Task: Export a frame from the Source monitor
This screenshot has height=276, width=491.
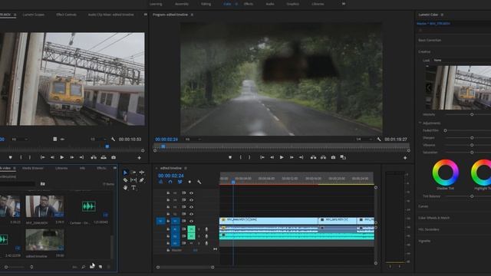Action: pyautogui.click(x=114, y=157)
